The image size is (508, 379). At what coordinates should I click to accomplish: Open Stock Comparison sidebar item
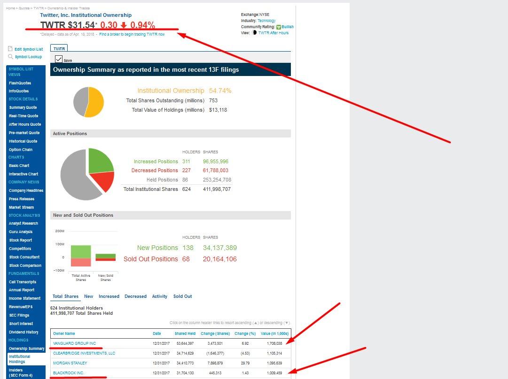tap(25, 265)
